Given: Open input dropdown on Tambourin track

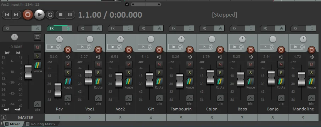Looking at the screenshot, I should pos(176,47).
